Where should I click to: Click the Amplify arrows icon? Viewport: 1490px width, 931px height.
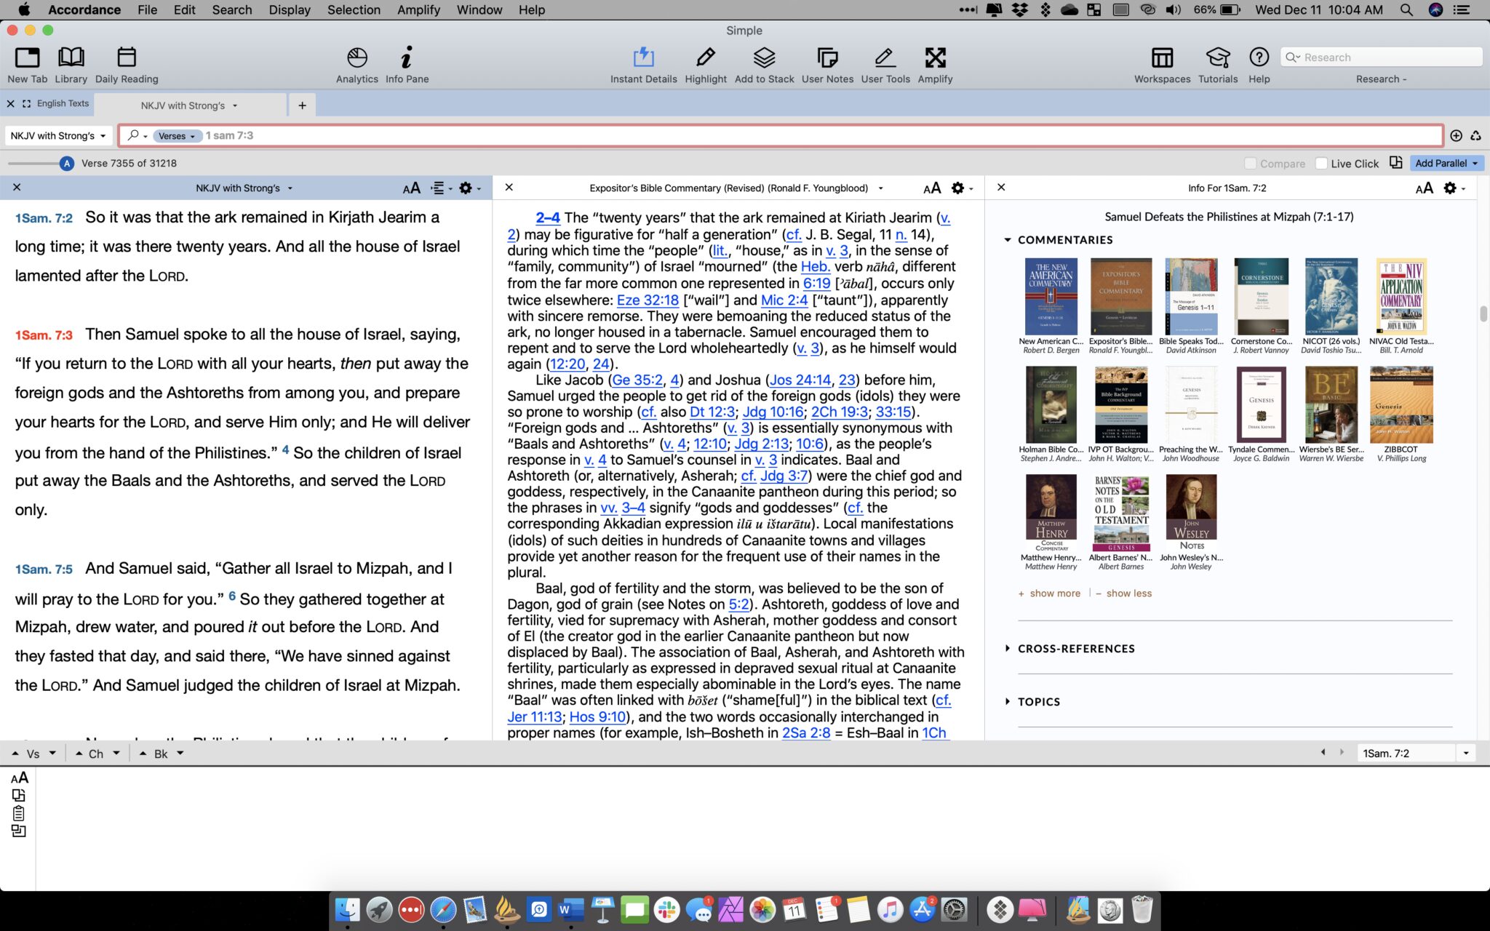[935, 58]
